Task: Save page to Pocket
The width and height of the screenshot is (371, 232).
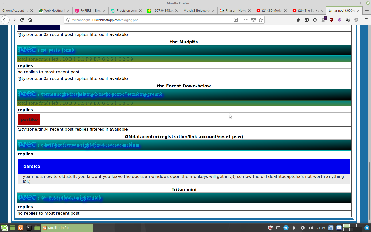Action: click(x=254, y=20)
